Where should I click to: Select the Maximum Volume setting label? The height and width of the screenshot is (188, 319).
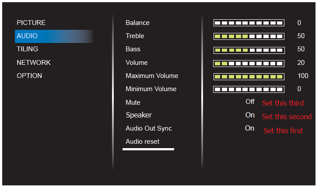pos(152,76)
